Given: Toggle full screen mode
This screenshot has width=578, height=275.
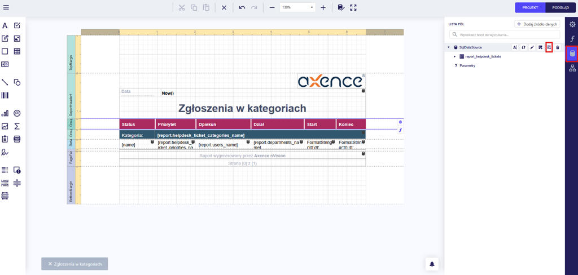Looking at the screenshot, I should [353, 8].
